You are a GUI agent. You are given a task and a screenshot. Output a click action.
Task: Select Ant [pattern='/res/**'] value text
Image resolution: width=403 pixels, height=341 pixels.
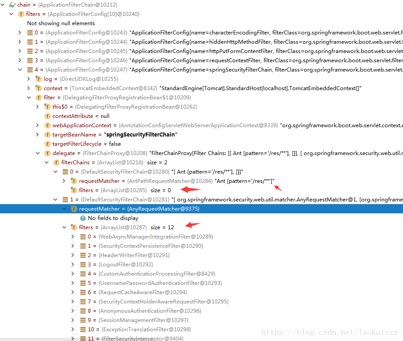pyautogui.click(x=245, y=181)
